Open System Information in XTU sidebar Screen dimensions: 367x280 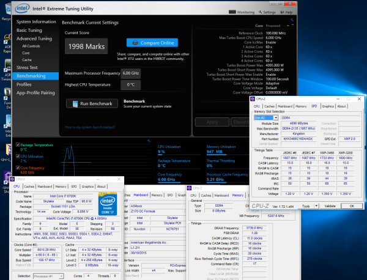pos(36,22)
